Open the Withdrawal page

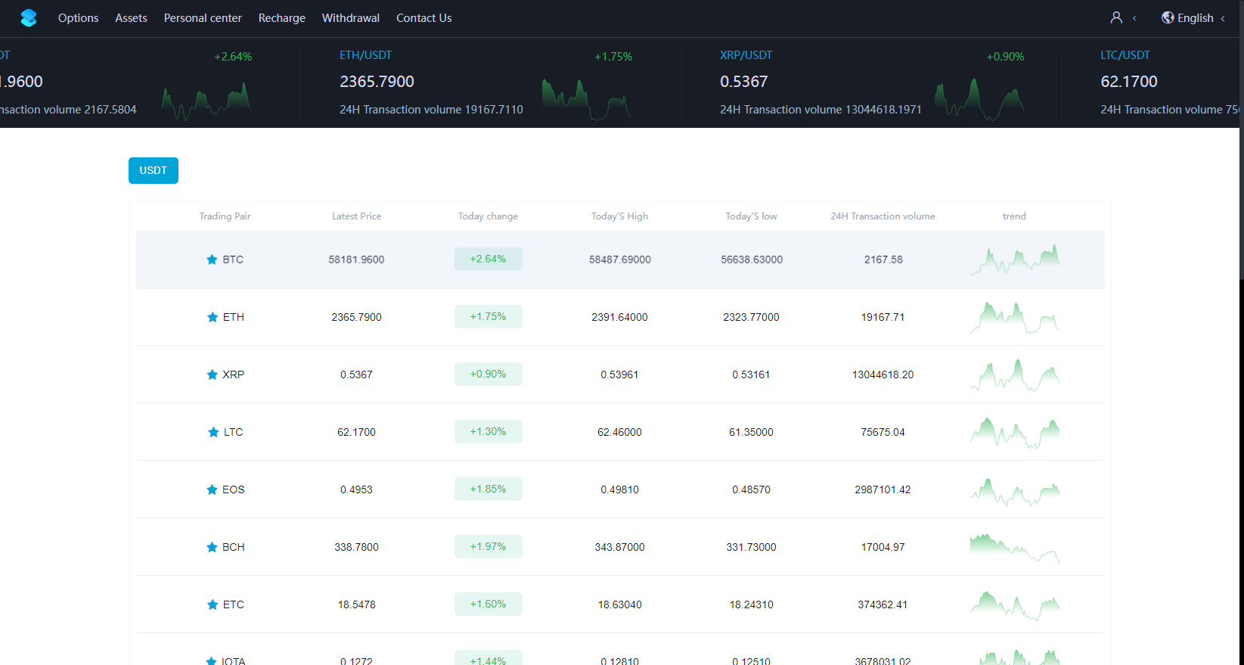pos(351,18)
